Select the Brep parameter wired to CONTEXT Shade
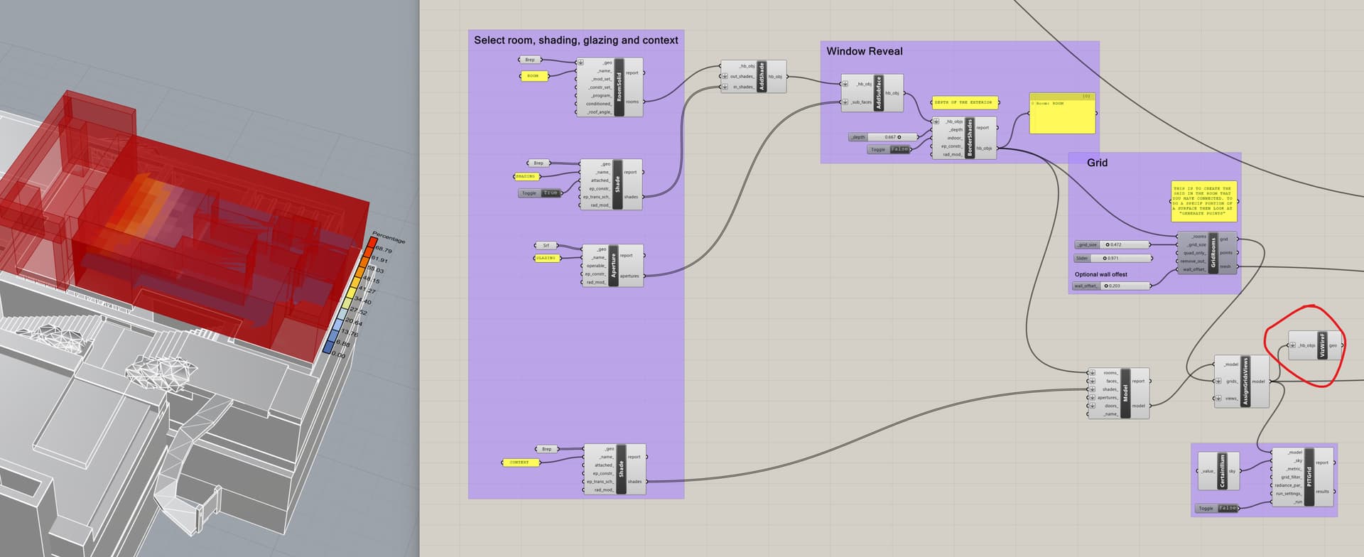 [546, 449]
